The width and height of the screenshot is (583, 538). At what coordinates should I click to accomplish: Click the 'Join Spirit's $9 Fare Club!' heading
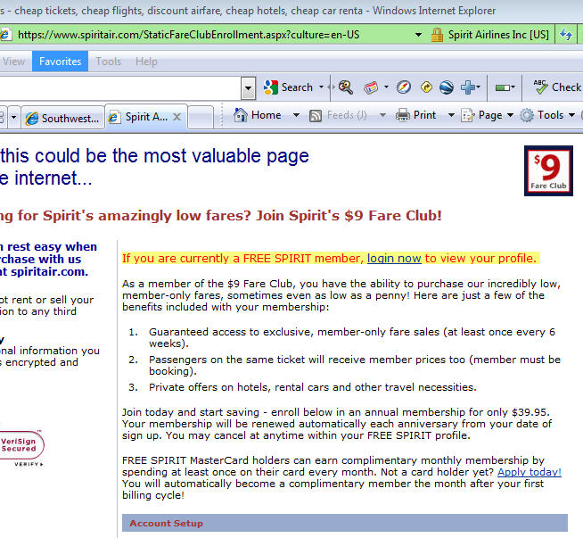tap(349, 216)
